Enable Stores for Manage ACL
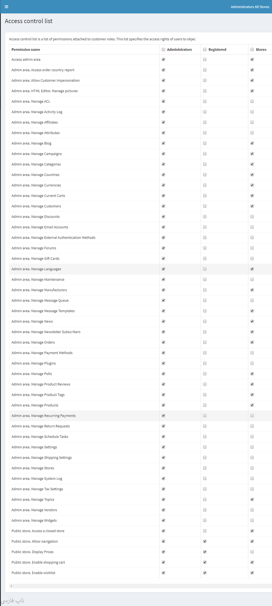Image resolution: width=272 pixels, height=606 pixels. 252,101
